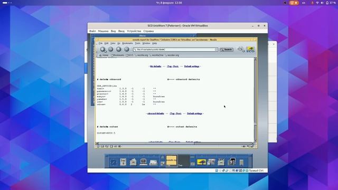Open the Back button history dropdown arrow

click(x=106, y=52)
